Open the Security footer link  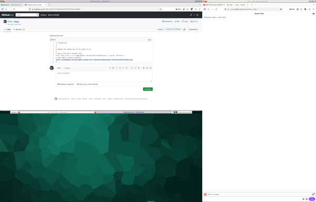85,99
